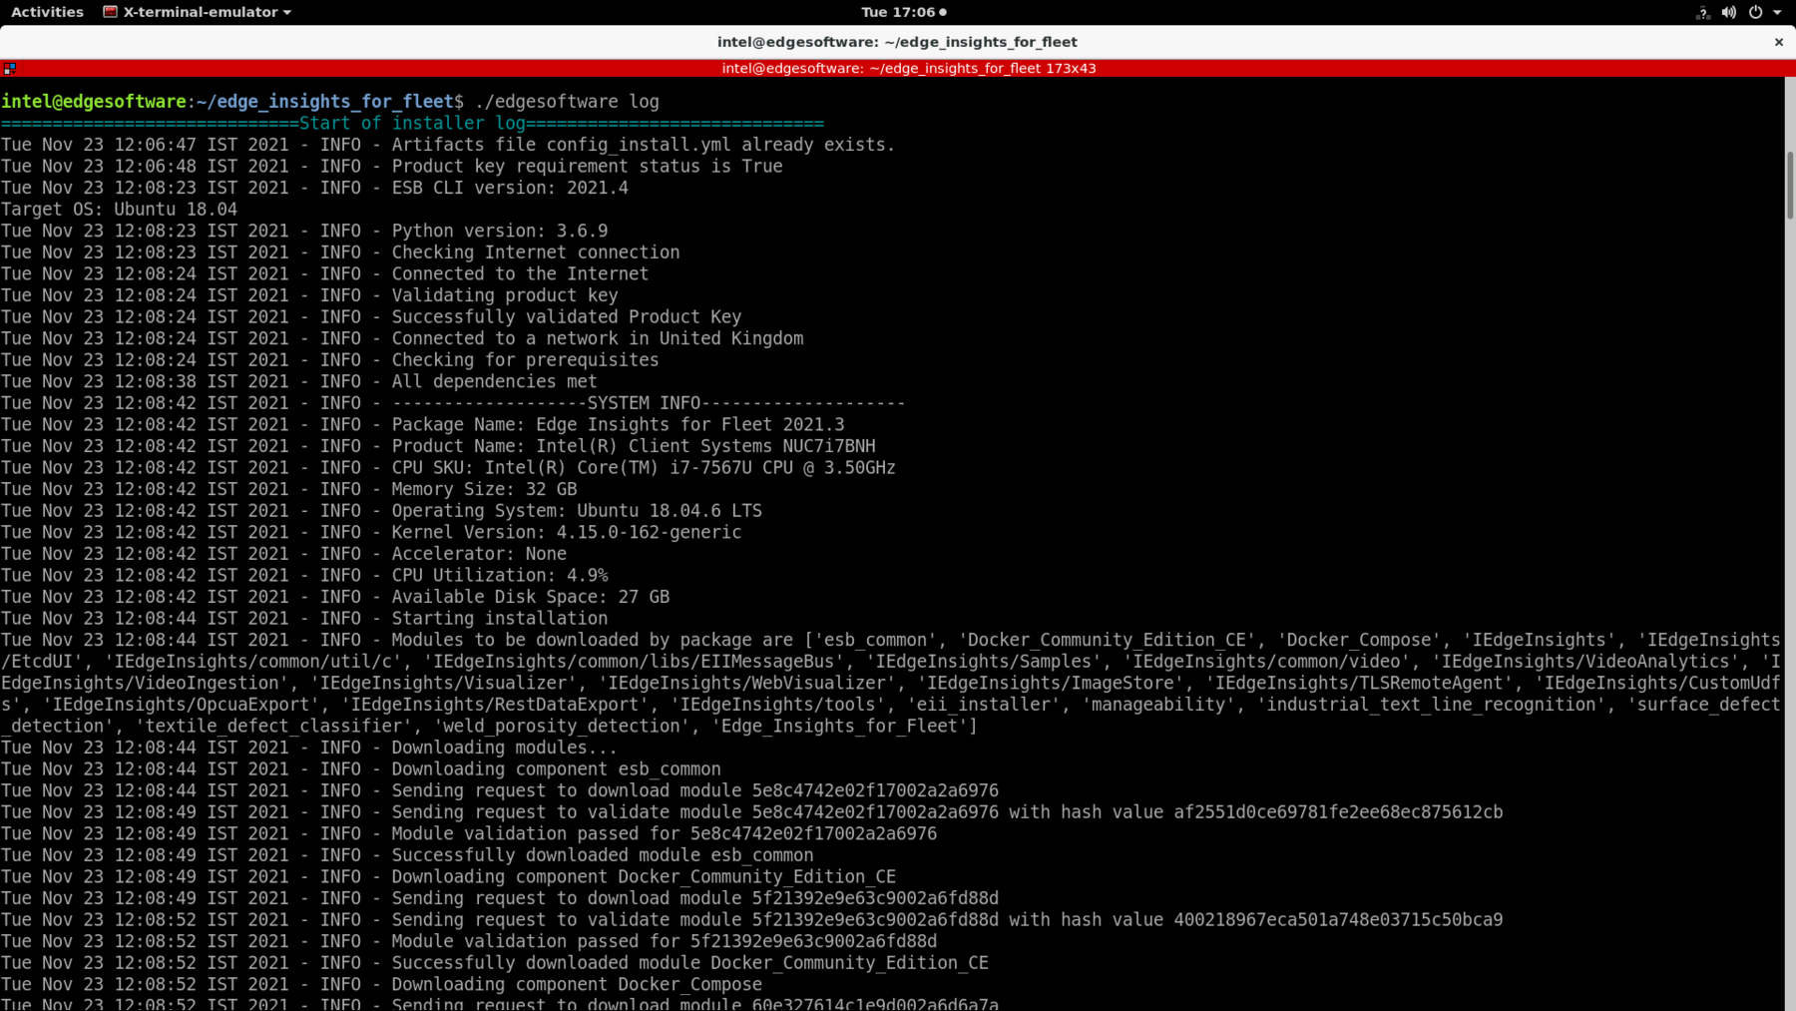Click 'Operating System: Ubuntu 18.04.6 LTS'

pos(577,511)
